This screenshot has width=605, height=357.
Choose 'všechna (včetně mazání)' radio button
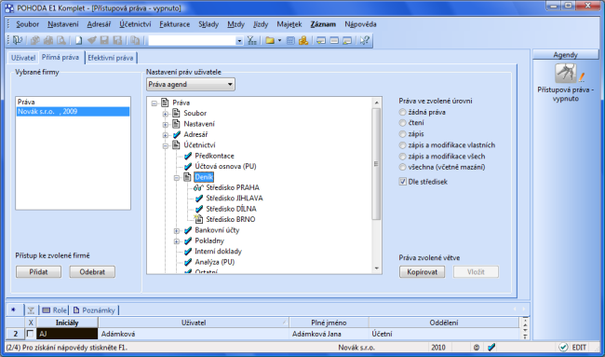point(402,167)
